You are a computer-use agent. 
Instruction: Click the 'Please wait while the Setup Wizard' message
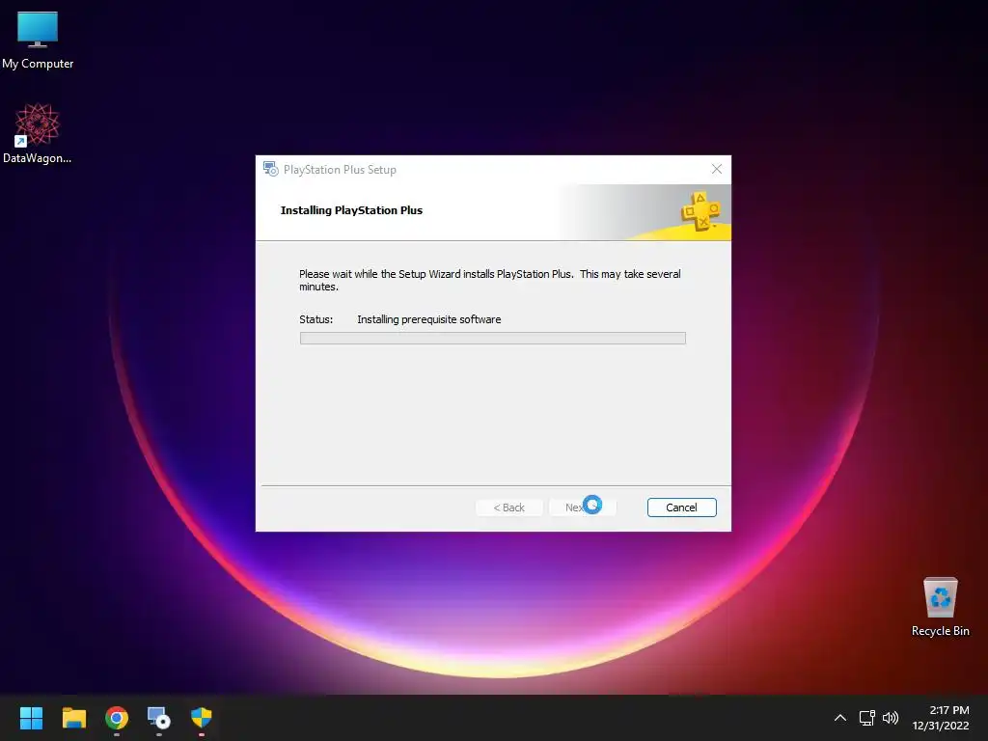[x=489, y=281]
